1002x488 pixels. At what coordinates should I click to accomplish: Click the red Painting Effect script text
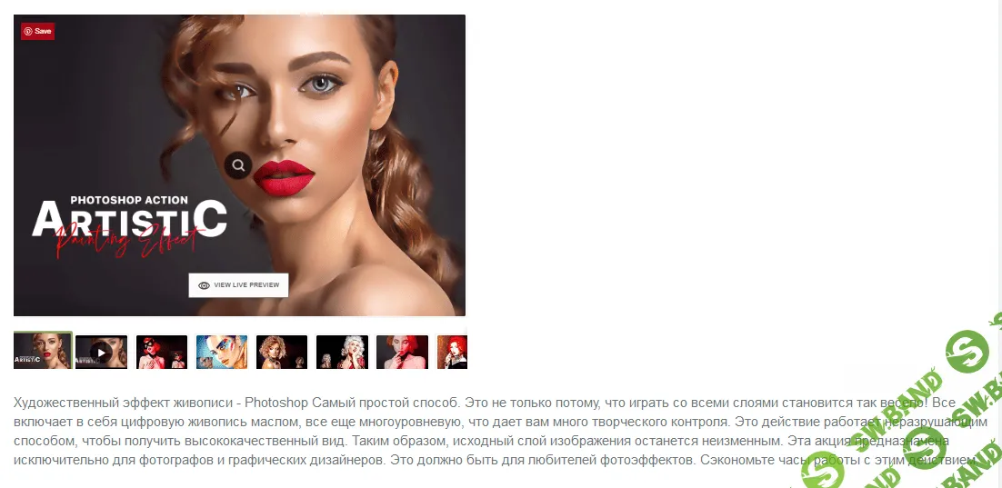click(x=126, y=238)
